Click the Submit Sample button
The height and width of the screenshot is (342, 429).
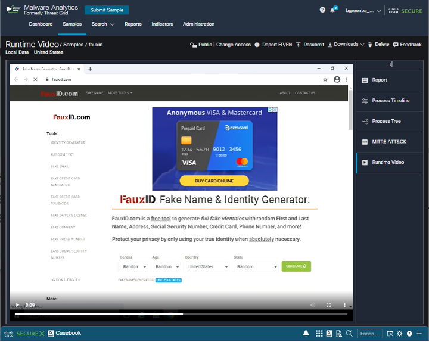point(106,10)
